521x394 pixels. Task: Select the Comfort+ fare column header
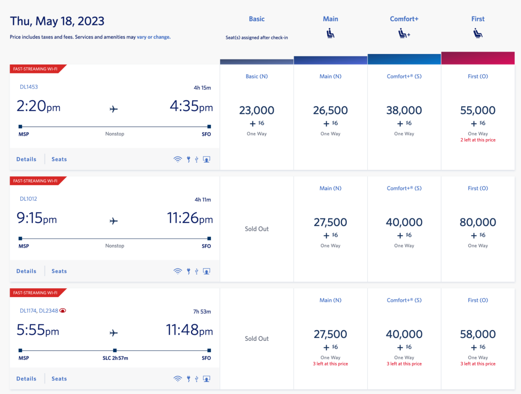404,19
